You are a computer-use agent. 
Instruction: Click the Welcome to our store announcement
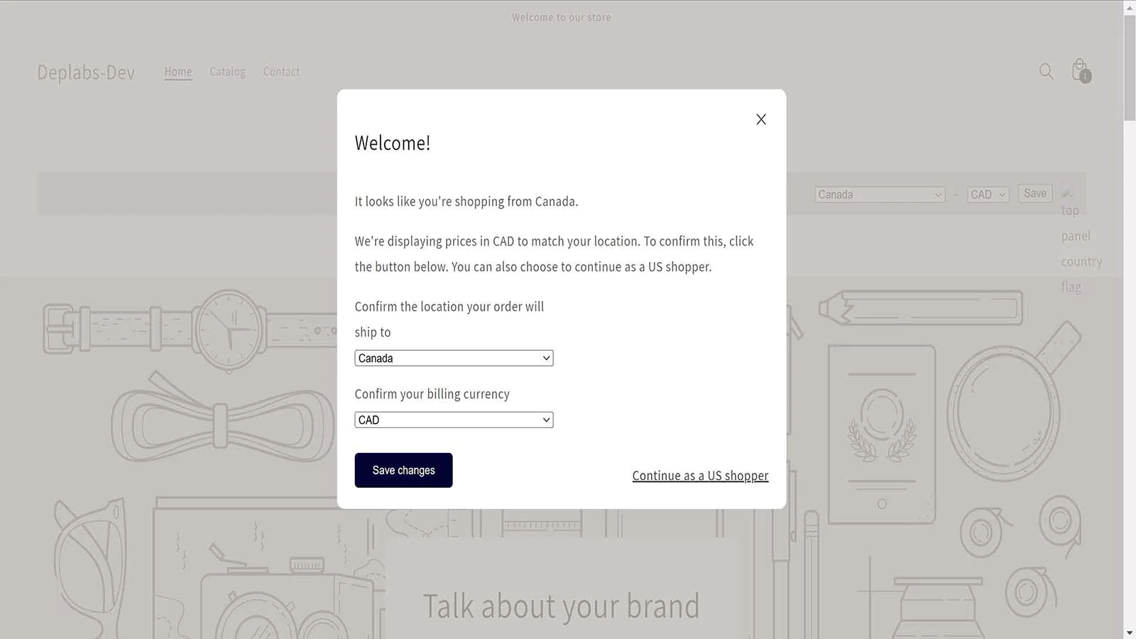coord(561,17)
